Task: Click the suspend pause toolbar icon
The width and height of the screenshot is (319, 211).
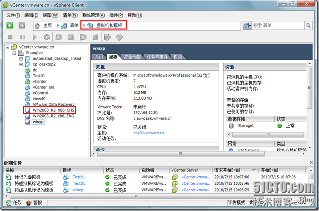Action: coord(22,37)
